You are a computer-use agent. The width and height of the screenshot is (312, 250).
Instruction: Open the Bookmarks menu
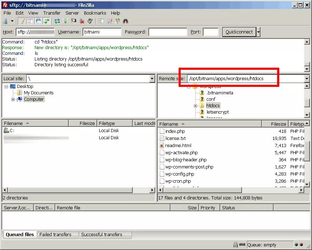[95, 13]
